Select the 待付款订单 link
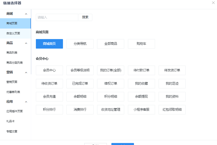The image size is (217, 145). tap(141, 70)
